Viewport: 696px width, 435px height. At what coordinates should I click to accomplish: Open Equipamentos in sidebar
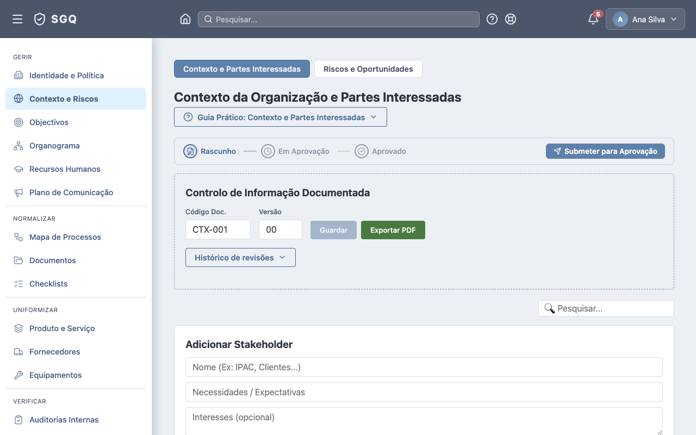[76, 375]
